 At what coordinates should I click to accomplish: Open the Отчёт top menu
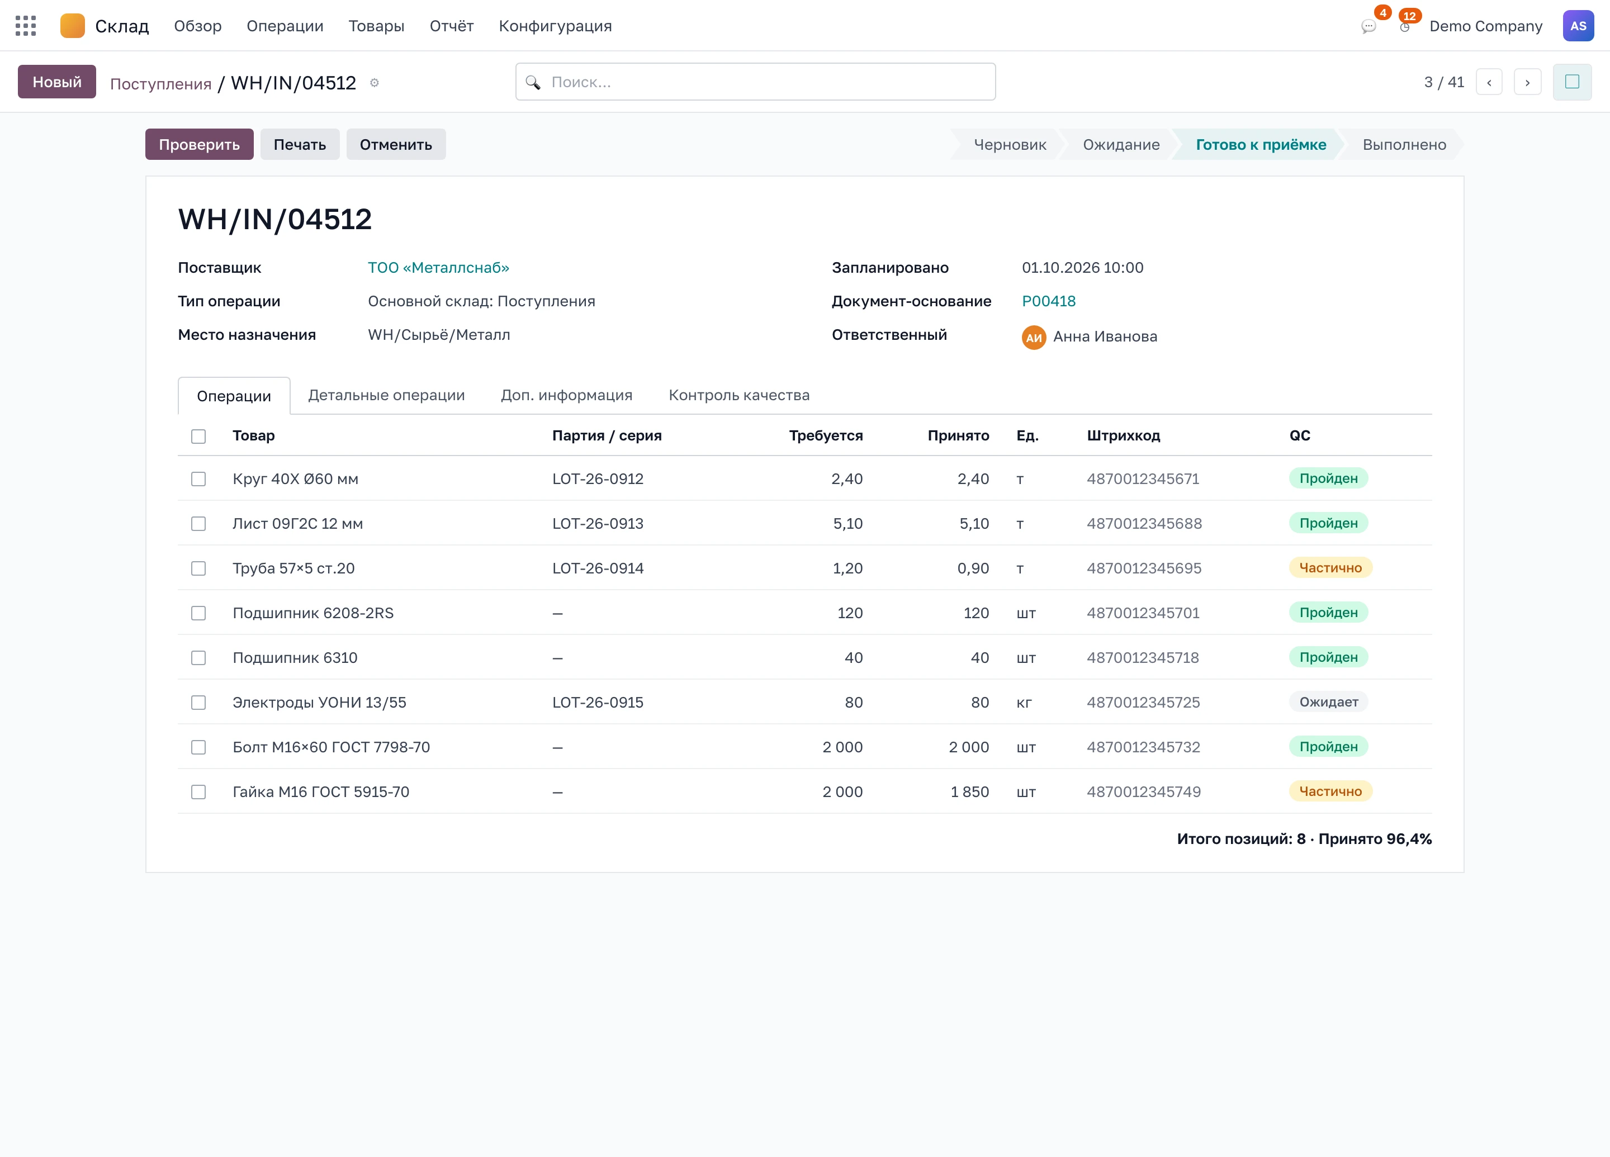tap(452, 26)
